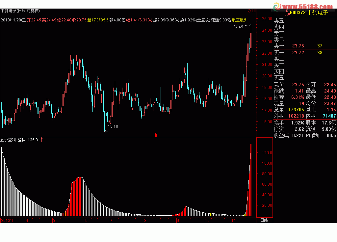Click the yellow signal marker near October
The height and width of the screenshot is (242, 337).
click(x=211, y=214)
